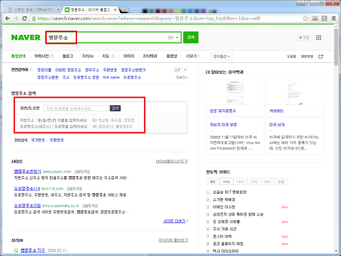Expand the 더보기 tab menu
This screenshot has height=256, width=341.
point(192,56)
